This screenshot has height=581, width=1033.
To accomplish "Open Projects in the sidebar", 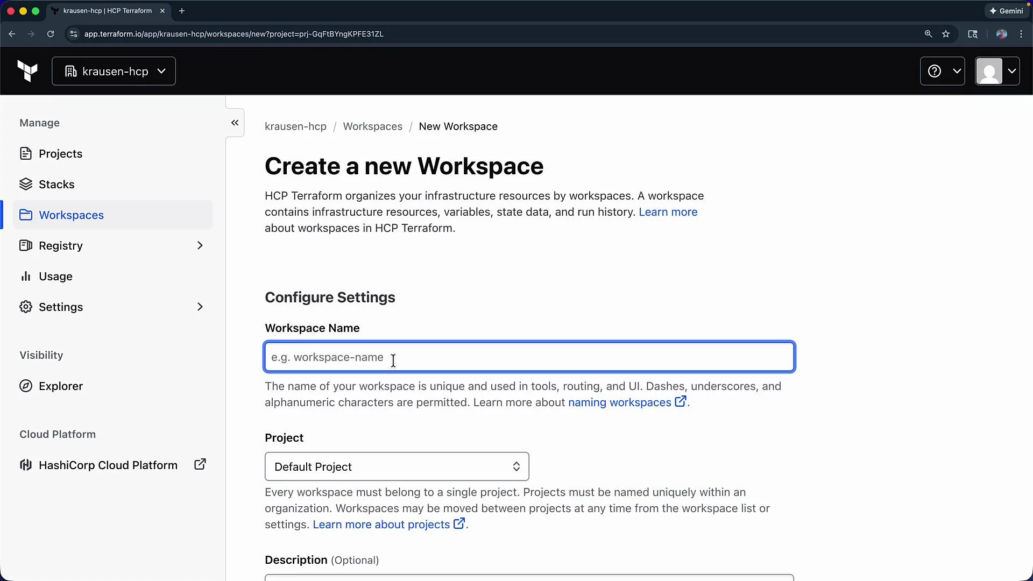I will pos(113,154).
